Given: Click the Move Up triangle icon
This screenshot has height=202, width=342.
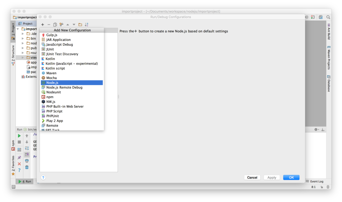Looking at the screenshot, I should point(67,25).
